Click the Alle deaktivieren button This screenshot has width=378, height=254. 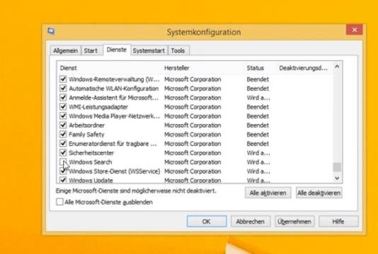tap(319, 193)
